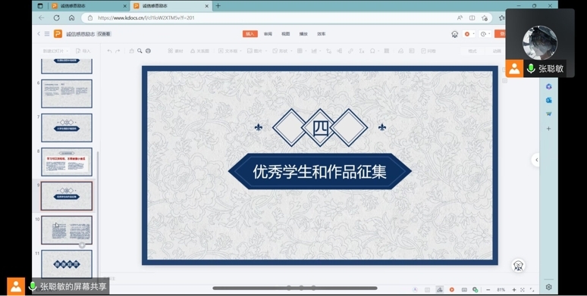Viewport: 587px width, 296px height.
Task: Open the 动画 panel button
Action: (497, 51)
